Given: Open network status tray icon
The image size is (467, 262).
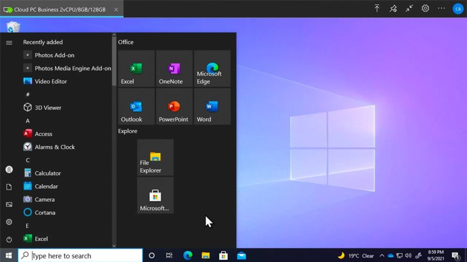Looking at the screenshot, I should [400, 256].
